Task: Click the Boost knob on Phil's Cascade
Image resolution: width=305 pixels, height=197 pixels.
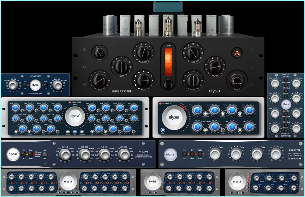Action: coord(100,53)
